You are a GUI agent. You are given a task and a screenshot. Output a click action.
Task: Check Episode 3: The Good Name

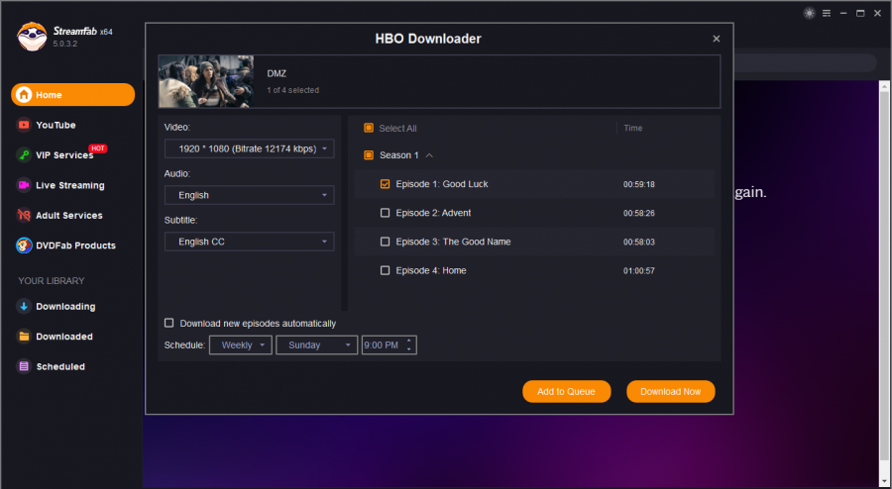point(386,242)
